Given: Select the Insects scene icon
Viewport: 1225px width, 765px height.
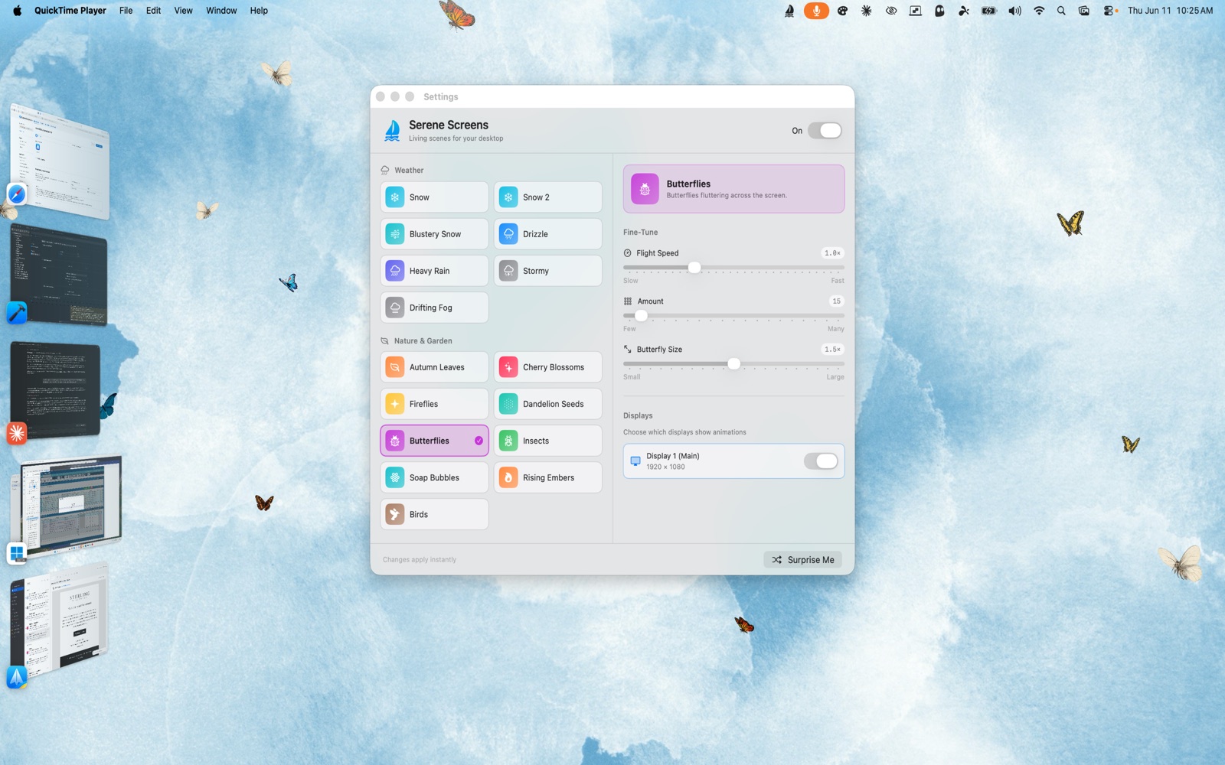Looking at the screenshot, I should point(508,441).
